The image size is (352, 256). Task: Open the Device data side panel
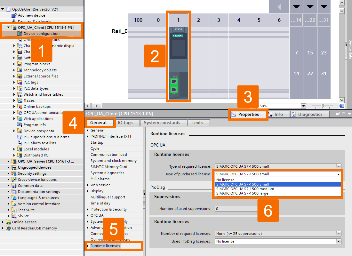(x=350, y=49)
